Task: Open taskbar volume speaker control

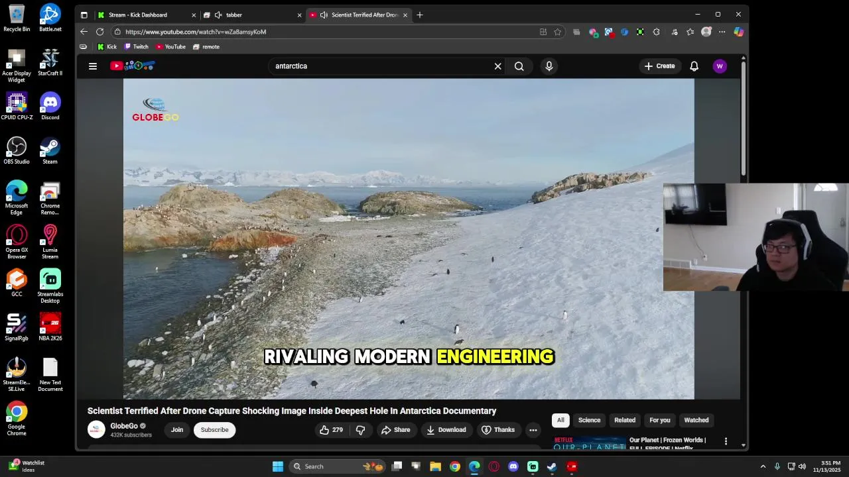Action: [802, 466]
